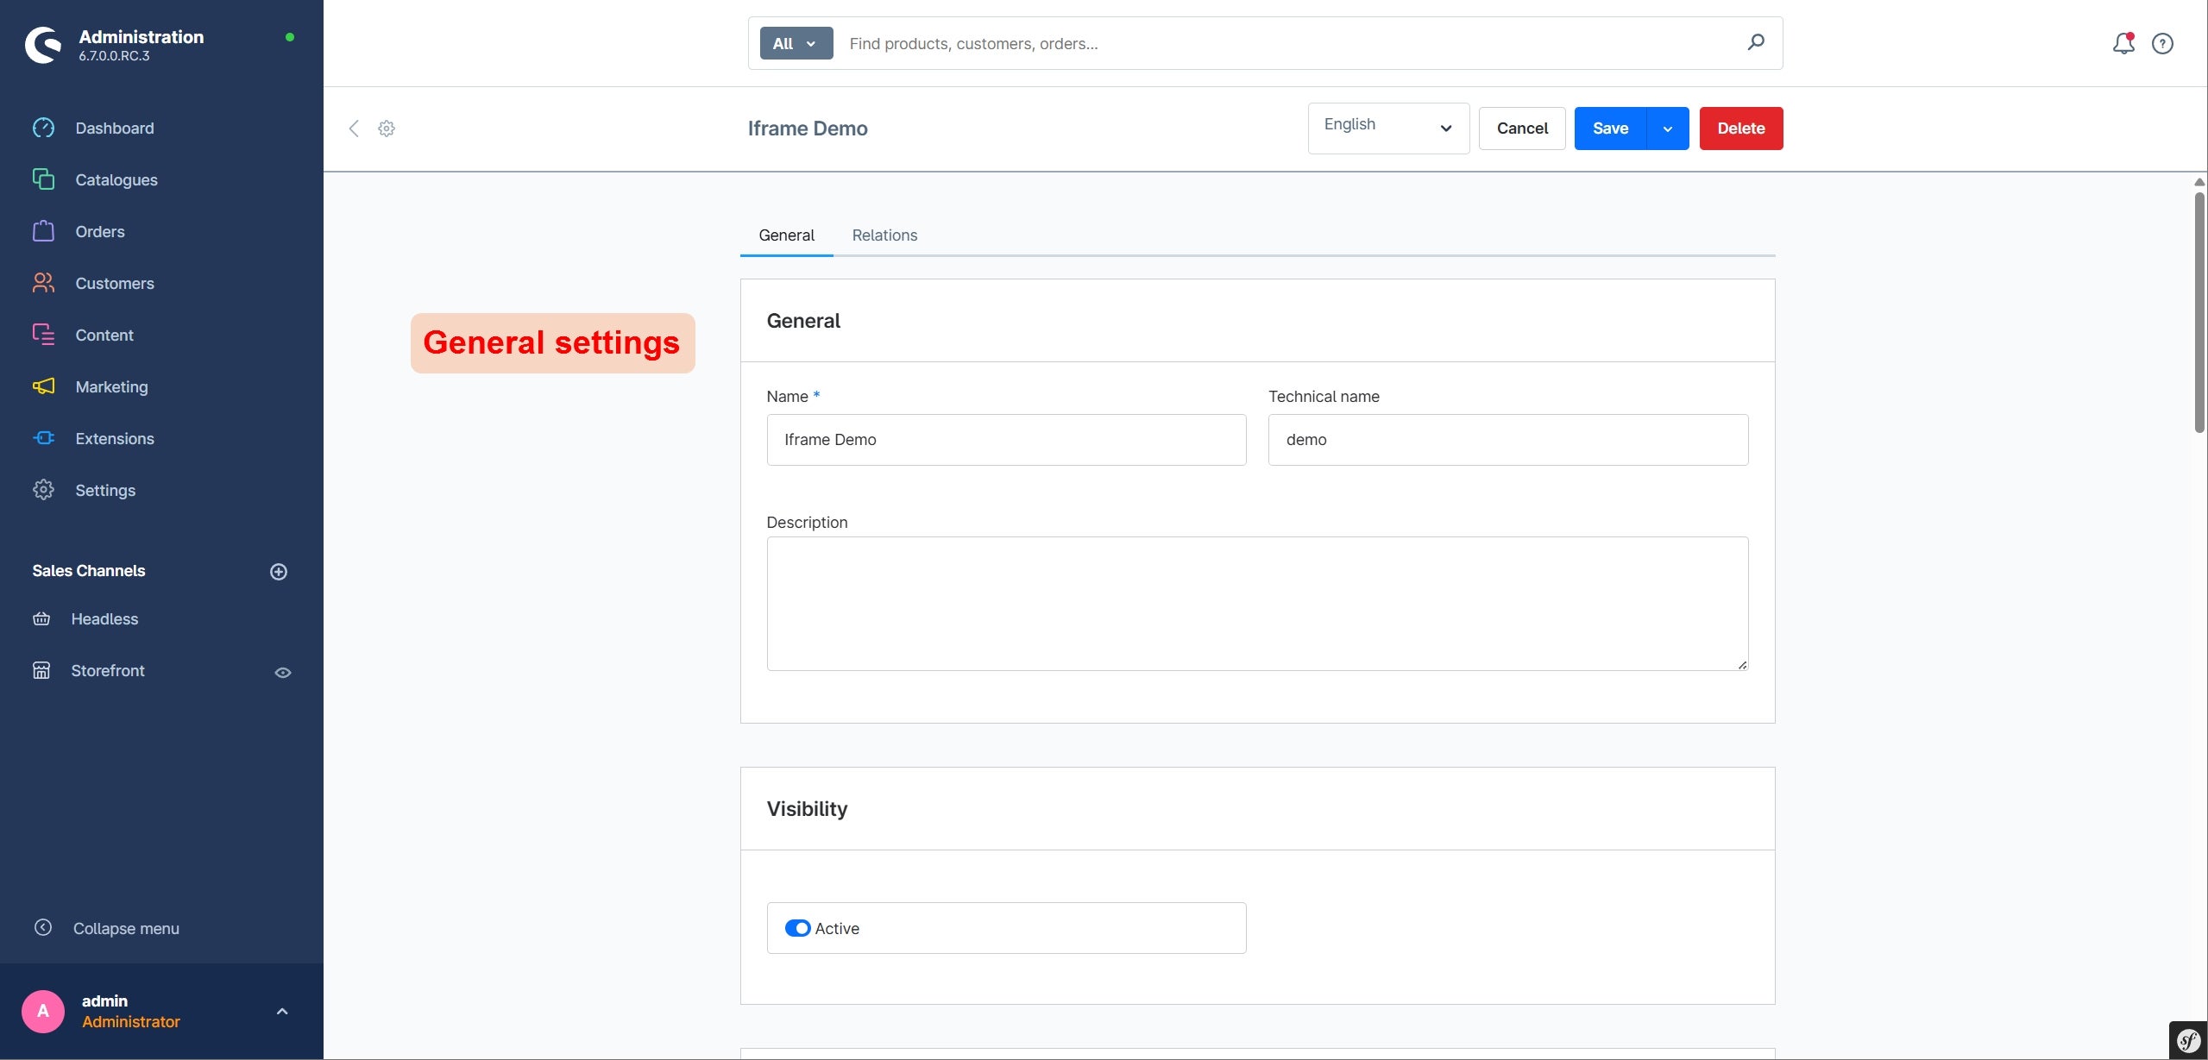Click the Marketing megaphone icon
Image resolution: width=2208 pixels, height=1060 pixels.
pyautogui.click(x=43, y=386)
